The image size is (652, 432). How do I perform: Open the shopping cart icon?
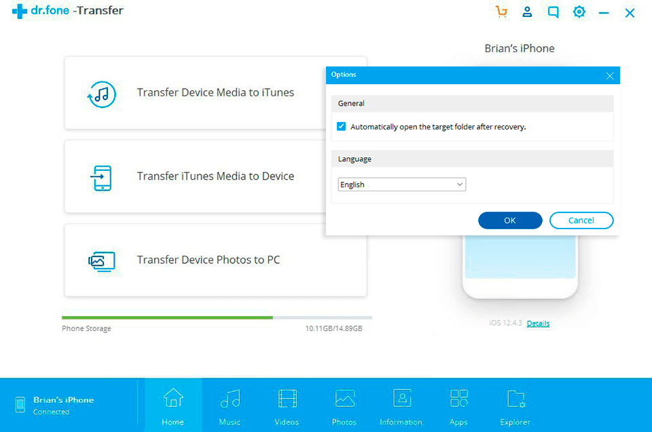[501, 12]
